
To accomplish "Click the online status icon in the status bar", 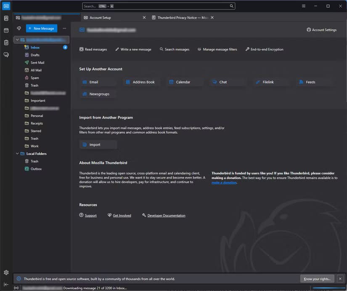I will [x=16, y=288].
